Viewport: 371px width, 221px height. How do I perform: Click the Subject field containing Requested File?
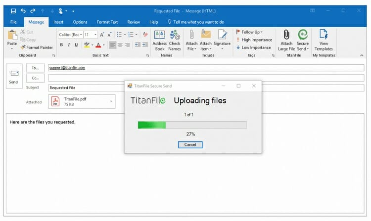[x=206, y=88]
